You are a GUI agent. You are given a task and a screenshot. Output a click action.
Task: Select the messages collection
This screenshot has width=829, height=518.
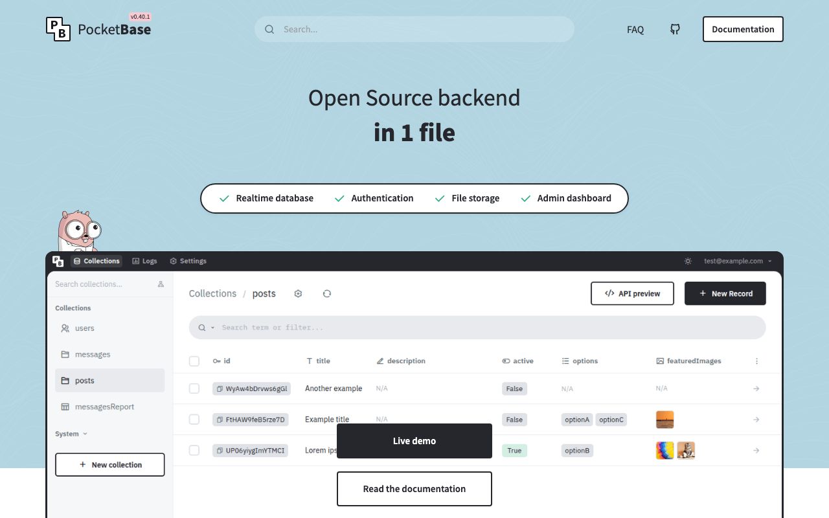point(110,354)
